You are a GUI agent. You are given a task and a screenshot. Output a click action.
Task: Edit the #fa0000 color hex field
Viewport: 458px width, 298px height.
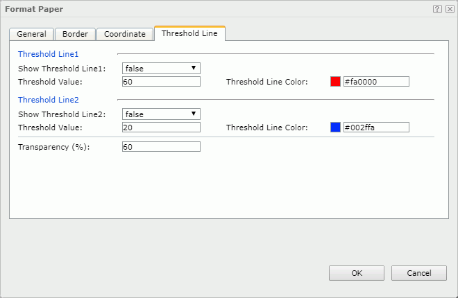376,82
